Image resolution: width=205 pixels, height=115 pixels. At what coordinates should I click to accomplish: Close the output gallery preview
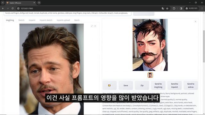195,21
